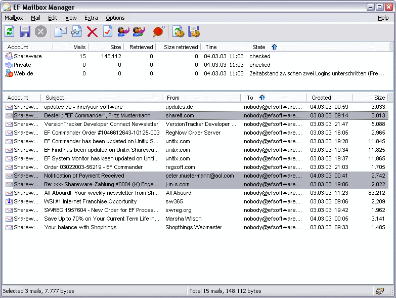396x298 pixels.
Task: Select the Web.de account row
Action: [197, 73]
